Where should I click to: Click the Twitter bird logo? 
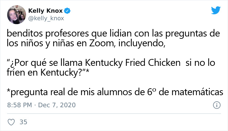(216, 10)
